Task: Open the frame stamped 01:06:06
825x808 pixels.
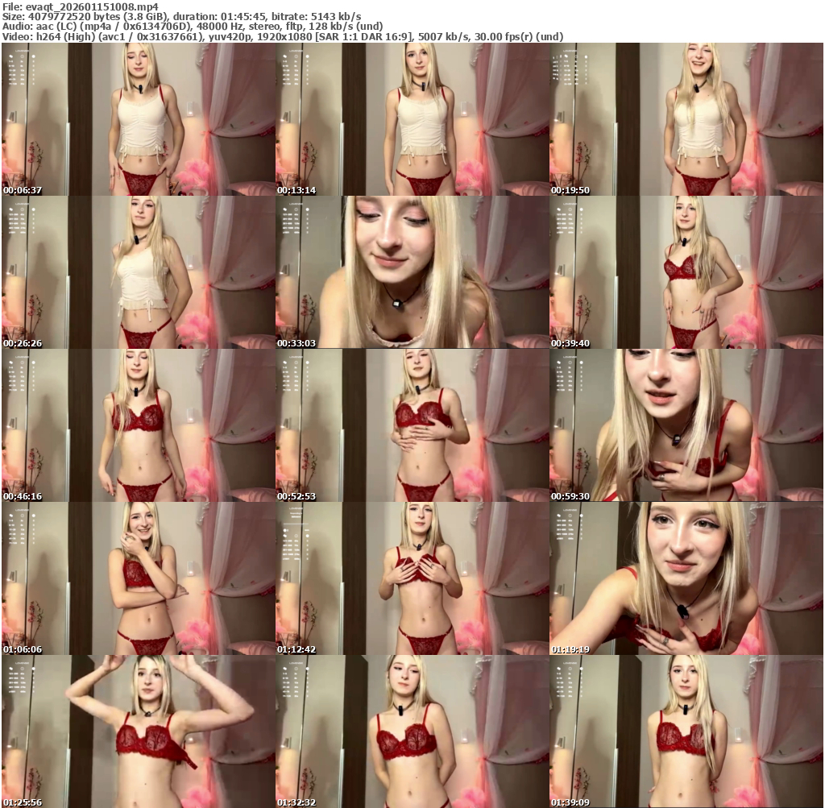Action: pyautogui.click(x=139, y=578)
